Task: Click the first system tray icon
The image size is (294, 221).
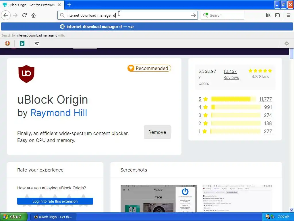Action: tap(267, 217)
